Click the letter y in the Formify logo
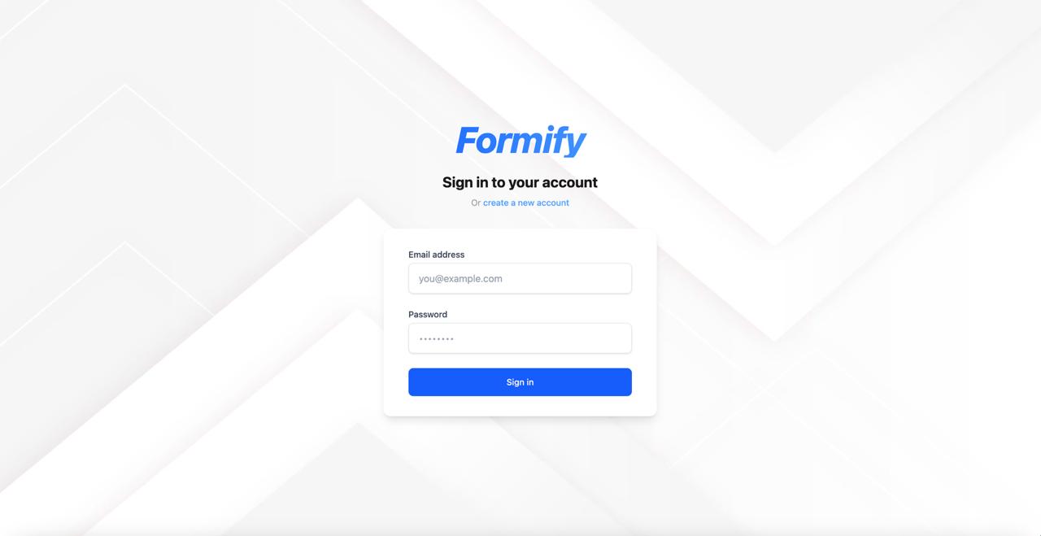1041x536 pixels. click(x=574, y=145)
